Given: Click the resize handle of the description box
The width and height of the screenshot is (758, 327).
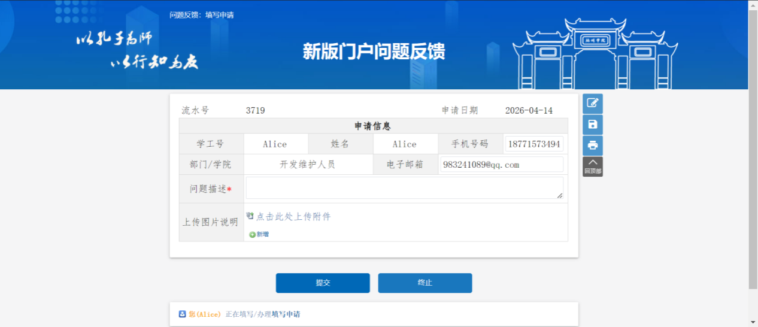Looking at the screenshot, I should coord(560,195).
